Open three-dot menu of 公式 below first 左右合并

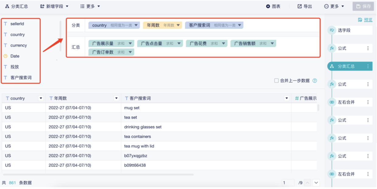coord(368,120)
